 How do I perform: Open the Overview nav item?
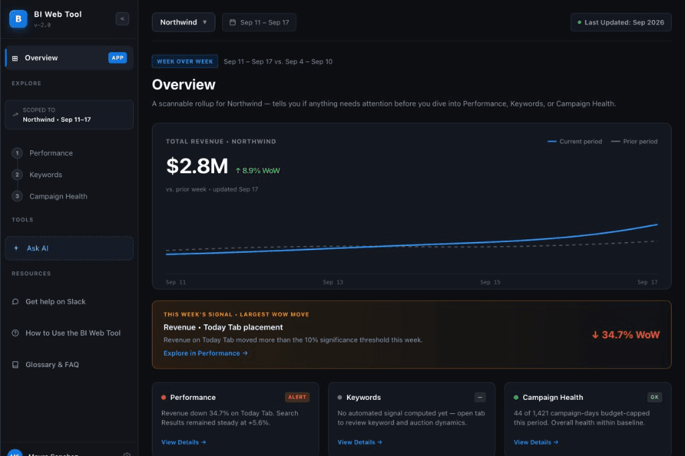[x=70, y=58]
